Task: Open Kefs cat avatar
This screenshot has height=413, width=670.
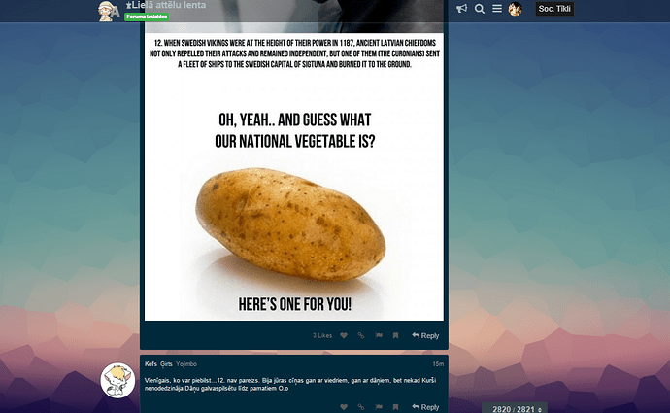Action: coord(117,381)
